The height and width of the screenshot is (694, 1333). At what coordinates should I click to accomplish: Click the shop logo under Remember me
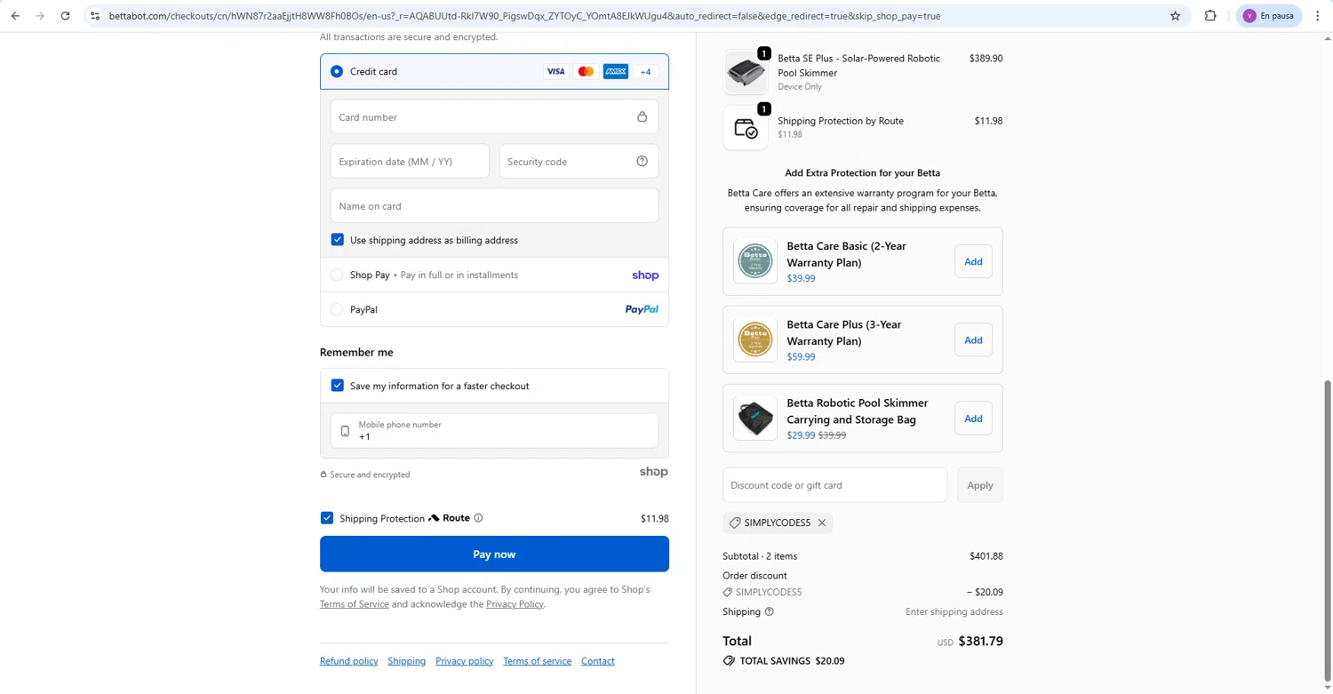(x=653, y=472)
